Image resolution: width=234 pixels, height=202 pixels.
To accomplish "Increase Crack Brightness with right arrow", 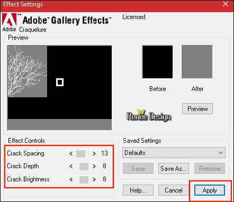I will tap(94, 180).
